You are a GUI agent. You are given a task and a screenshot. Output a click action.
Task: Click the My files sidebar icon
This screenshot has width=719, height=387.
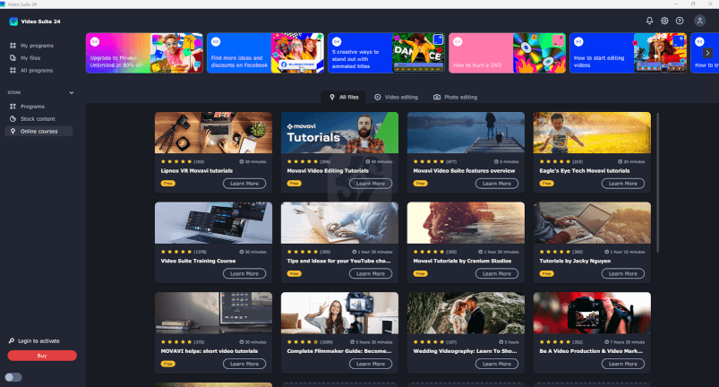point(13,57)
